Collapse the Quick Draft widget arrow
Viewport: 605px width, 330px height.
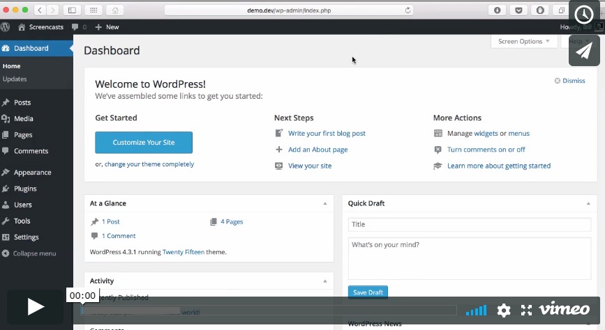coord(588,203)
